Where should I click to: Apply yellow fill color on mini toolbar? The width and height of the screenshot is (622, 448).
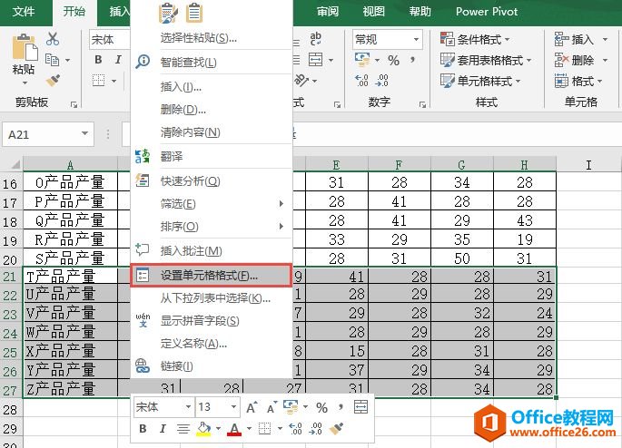click(x=203, y=429)
